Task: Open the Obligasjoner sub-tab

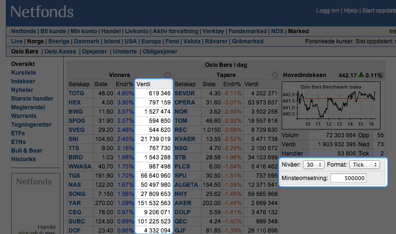Action: pyautogui.click(x=160, y=52)
